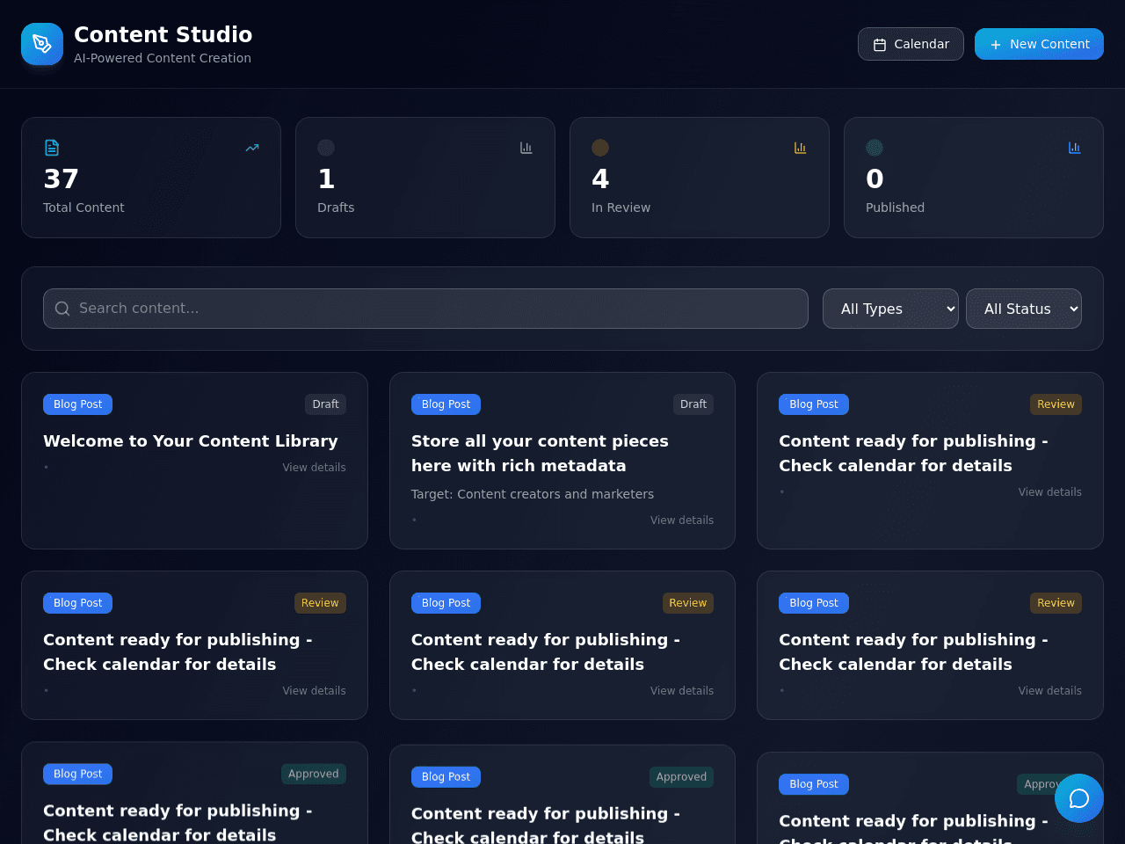Click the 4 In Review count
The height and width of the screenshot is (844, 1125).
tap(600, 179)
